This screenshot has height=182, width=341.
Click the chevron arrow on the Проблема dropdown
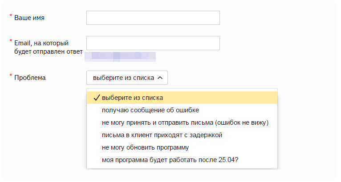click(x=160, y=78)
